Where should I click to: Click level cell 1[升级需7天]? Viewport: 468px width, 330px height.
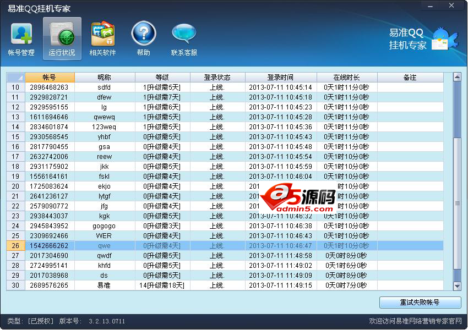[x=162, y=97]
